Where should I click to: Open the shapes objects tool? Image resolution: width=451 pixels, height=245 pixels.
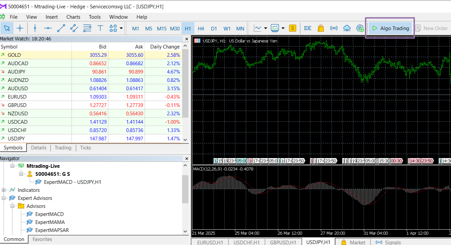(113, 28)
